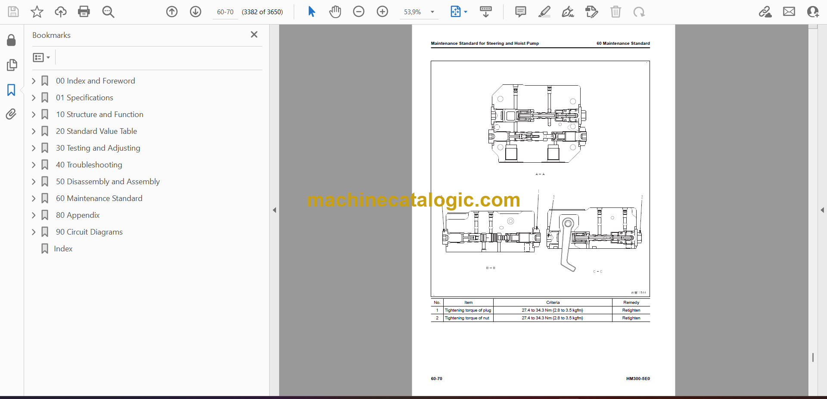
Task: Click the page header 'Maintenance Standard for Steering and Hoist Pump'
Action: (x=485, y=43)
